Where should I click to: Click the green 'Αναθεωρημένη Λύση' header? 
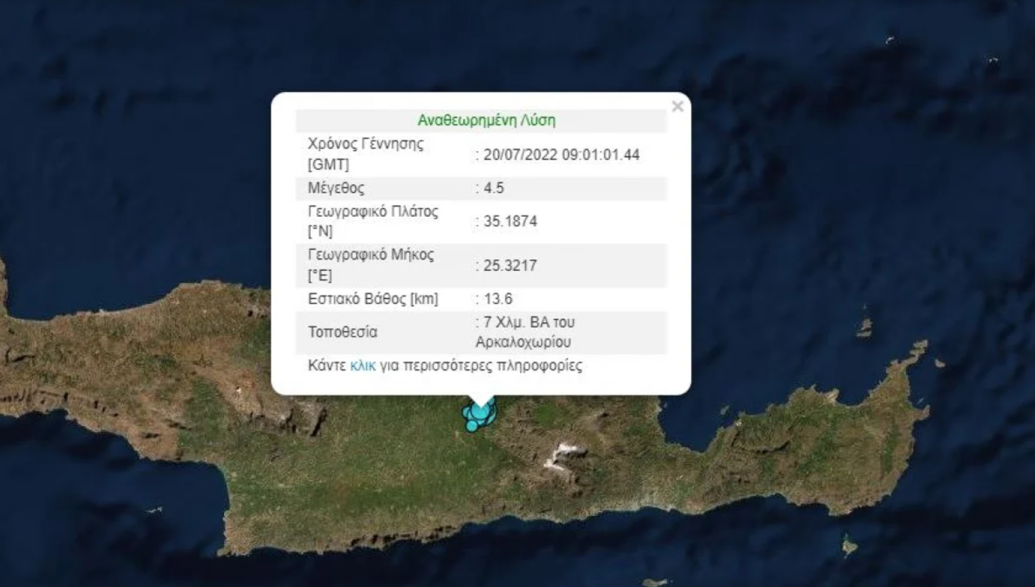(x=486, y=120)
